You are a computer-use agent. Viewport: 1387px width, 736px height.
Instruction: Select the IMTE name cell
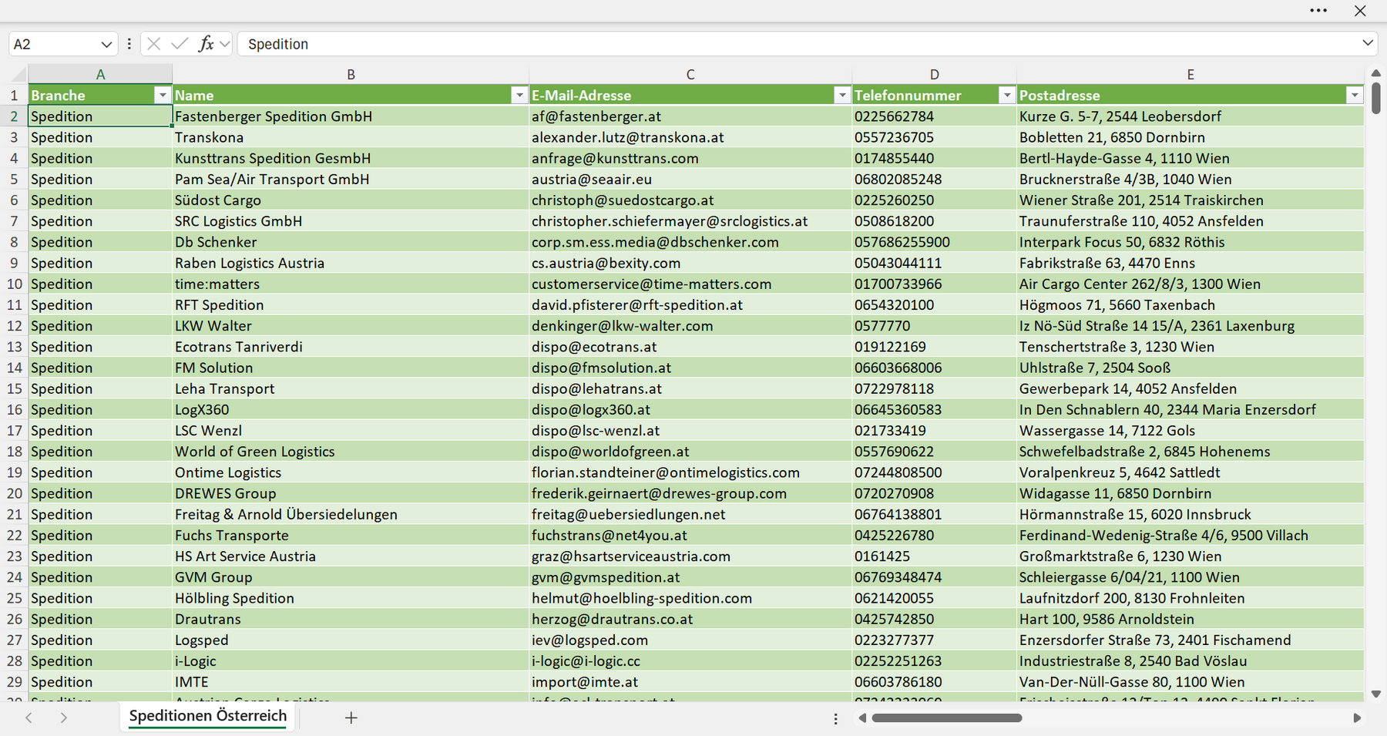[351, 682]
